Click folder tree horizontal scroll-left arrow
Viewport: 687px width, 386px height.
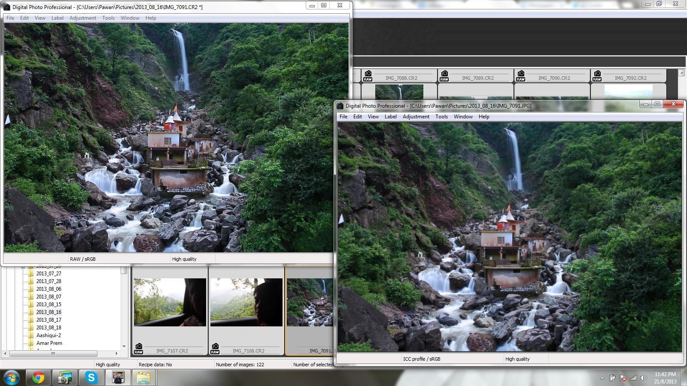coord(5,354)
